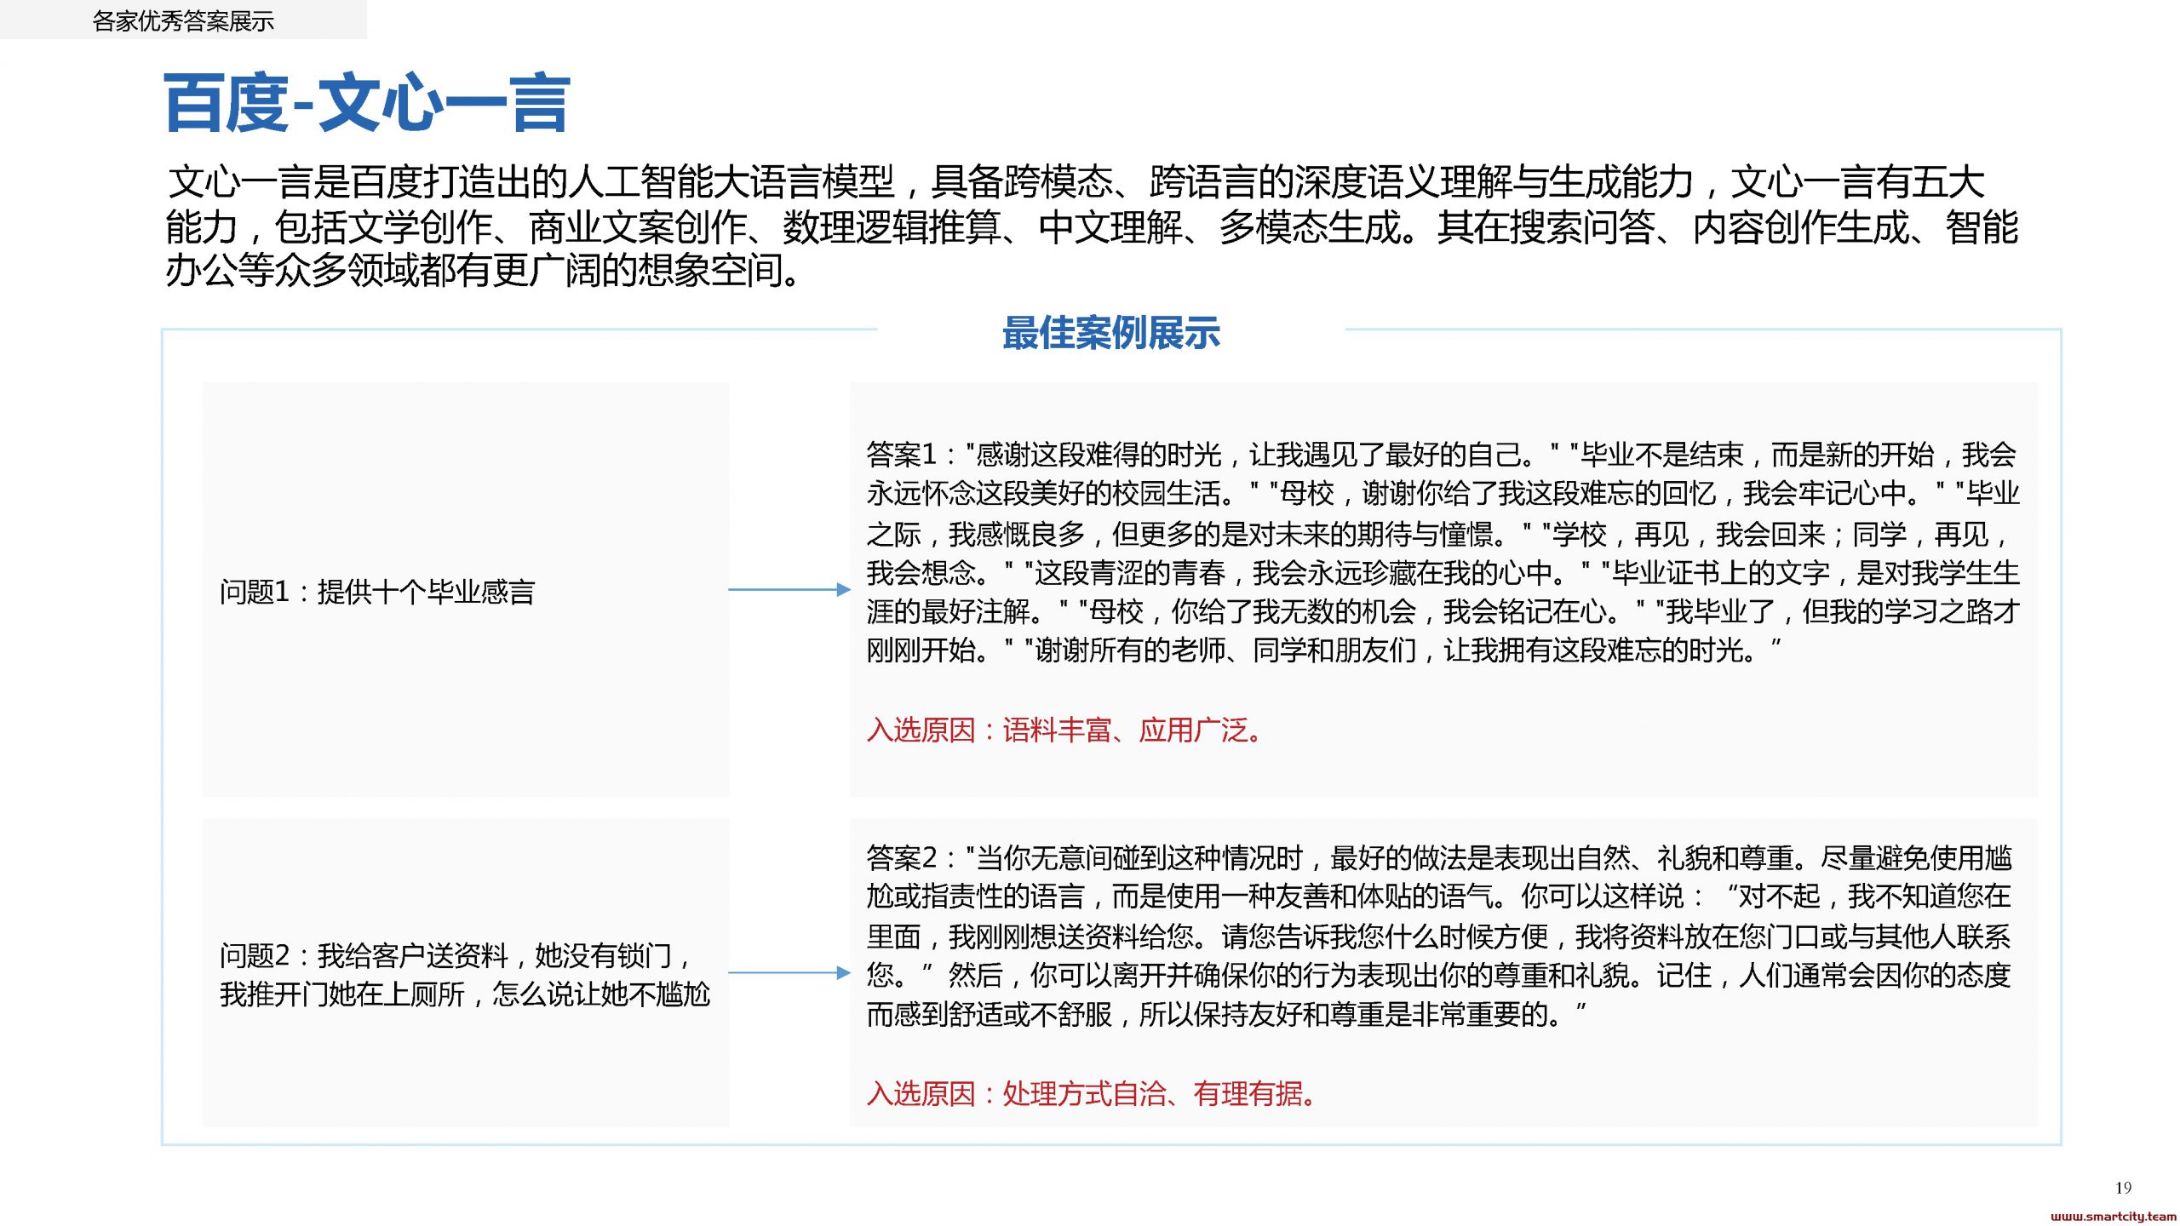Click the red text 入选原因：处理方式自洽、有理有据。

click(x=1093, y=1093)
